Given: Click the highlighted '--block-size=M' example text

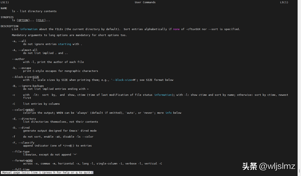Looking at the screenshot, I should (x=124, y=80).
